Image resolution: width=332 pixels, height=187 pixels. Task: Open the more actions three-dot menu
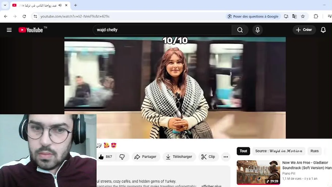[226, 157]
